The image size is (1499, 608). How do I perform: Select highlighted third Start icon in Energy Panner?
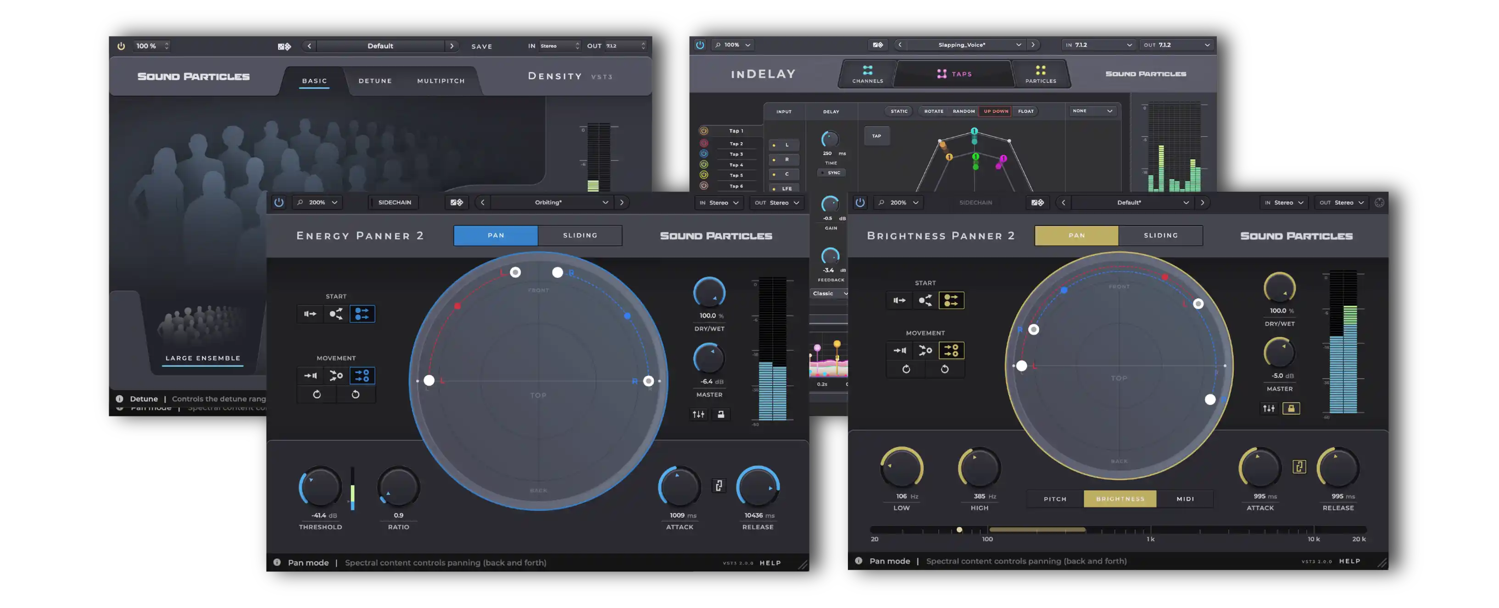point(362,314)
